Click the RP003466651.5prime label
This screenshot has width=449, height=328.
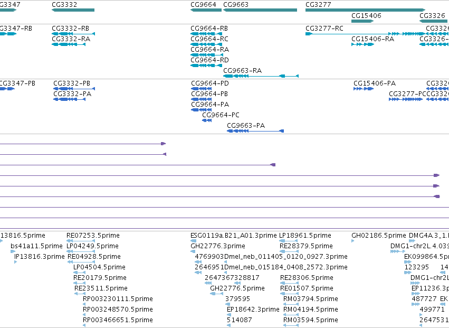click(118, 320)
